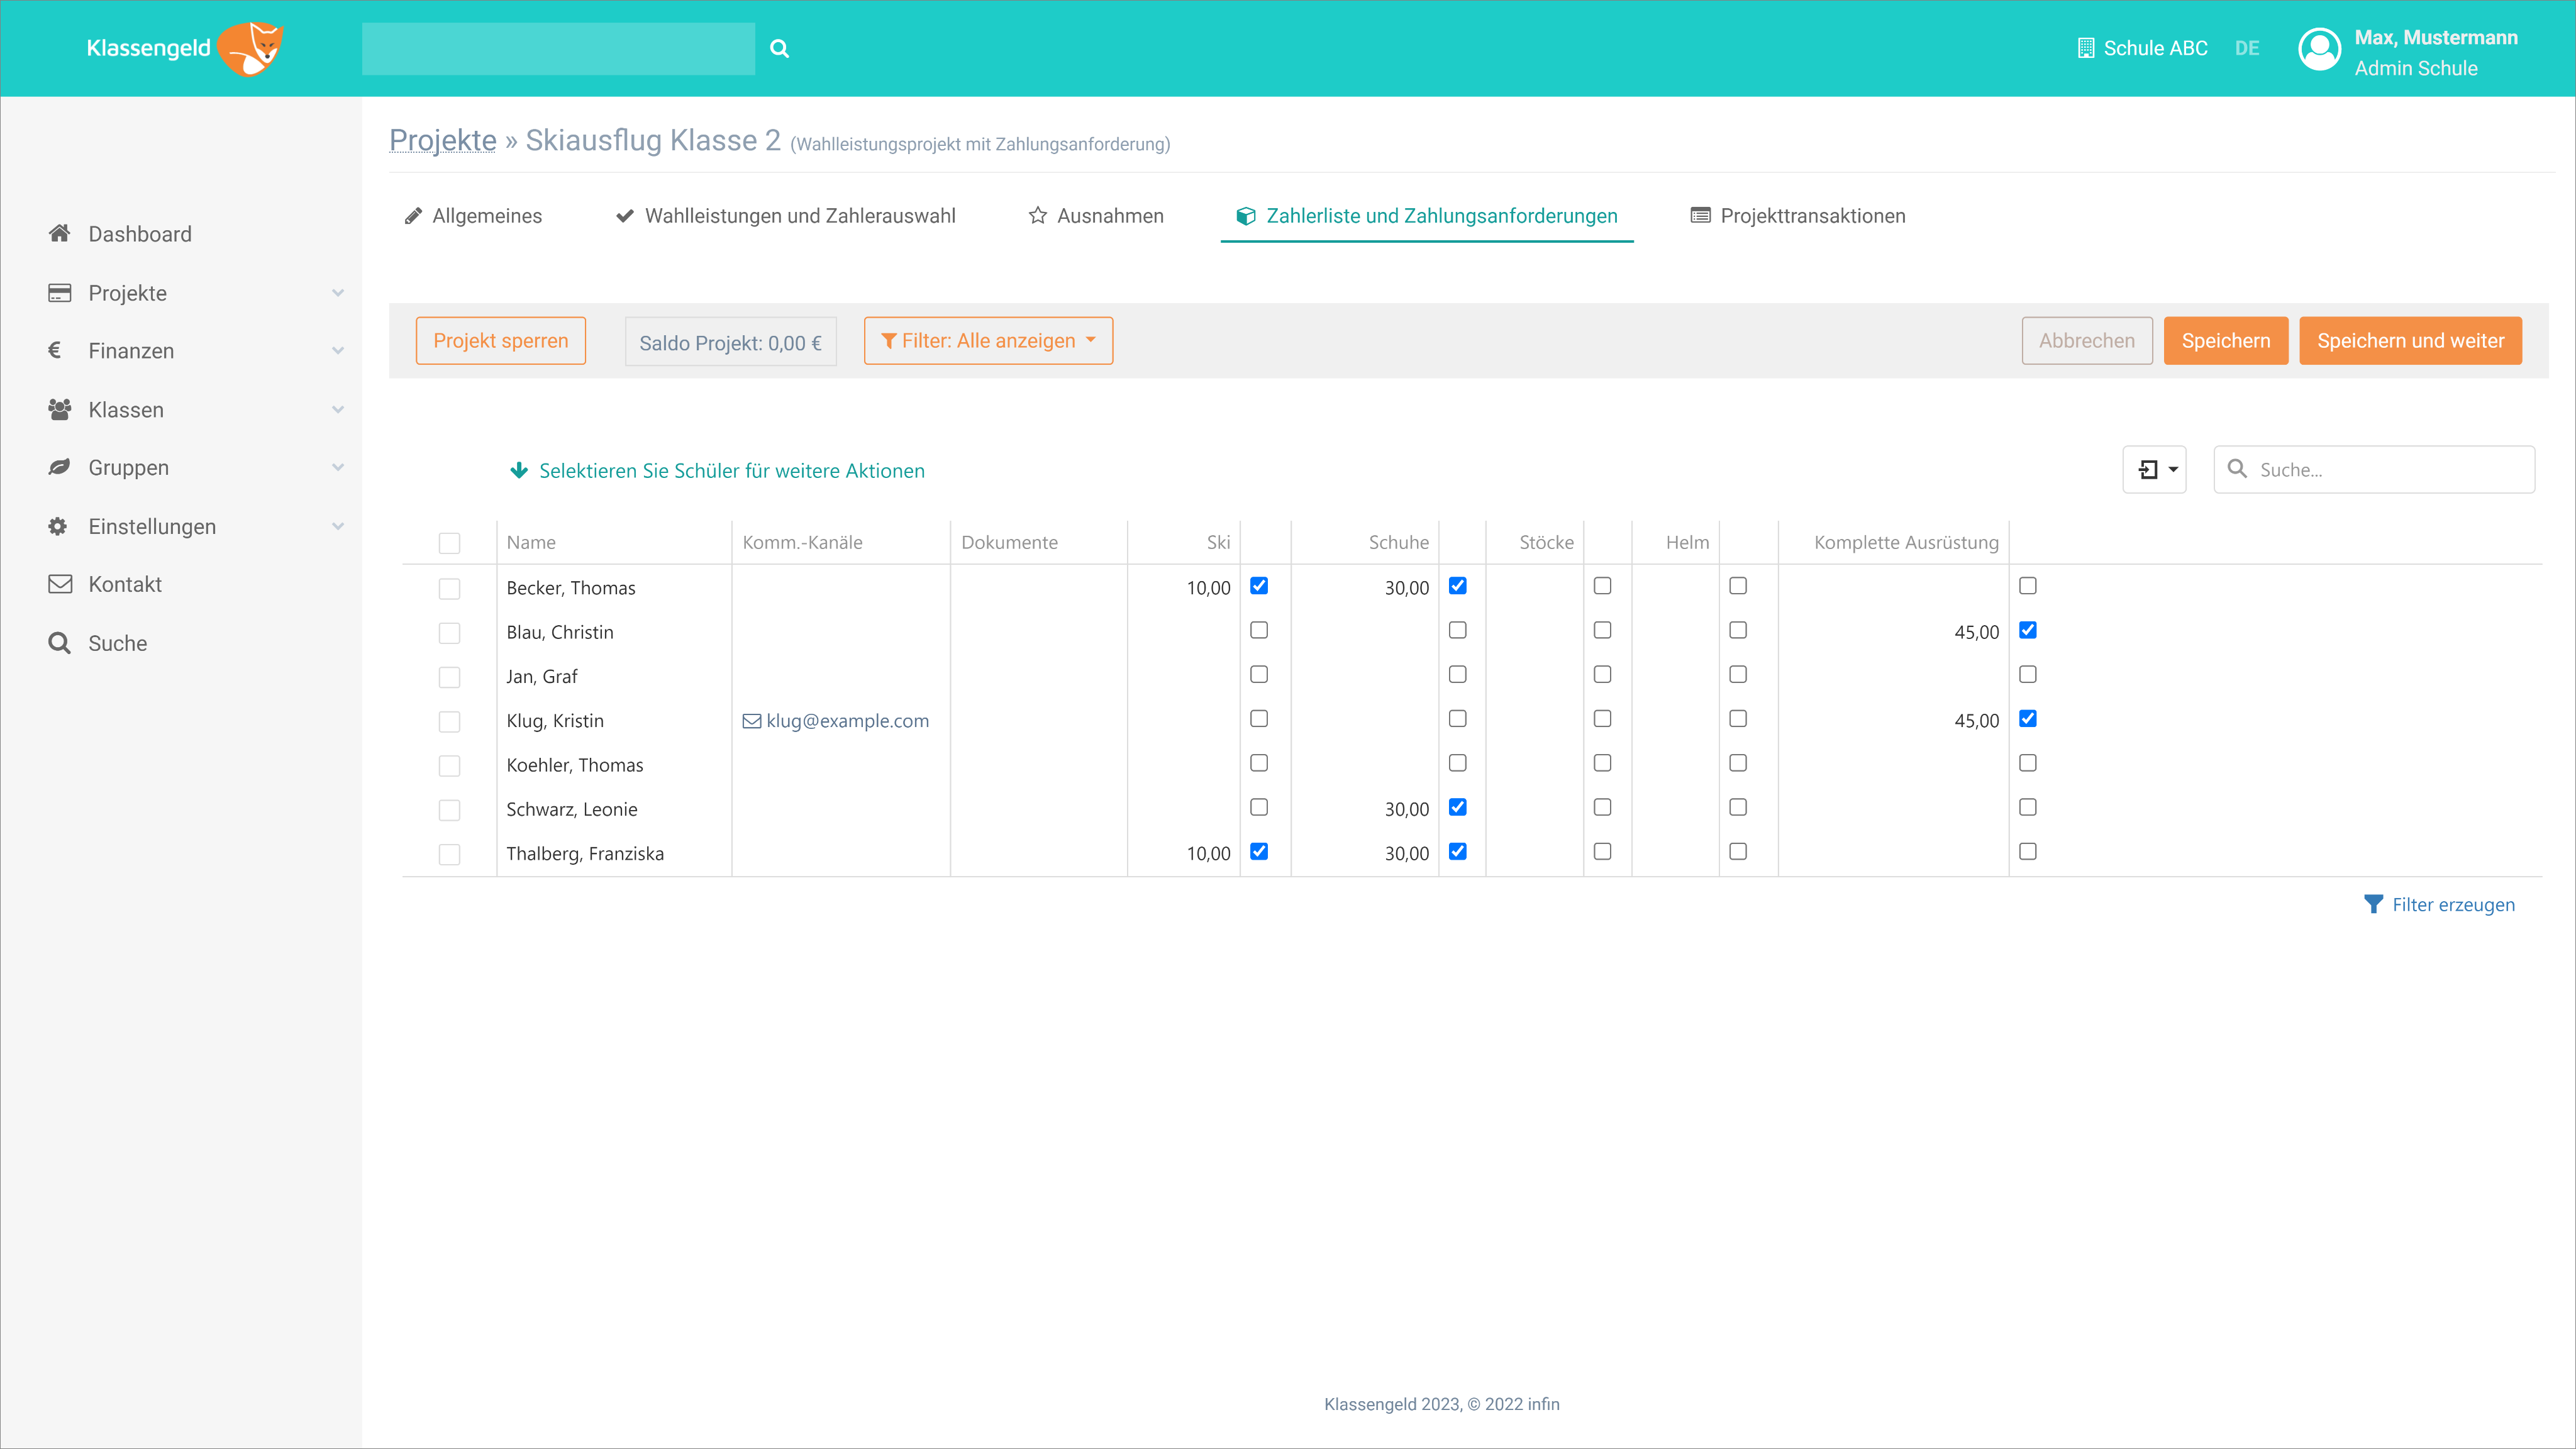Click the Gruppen leaf icon

point(59,467)
